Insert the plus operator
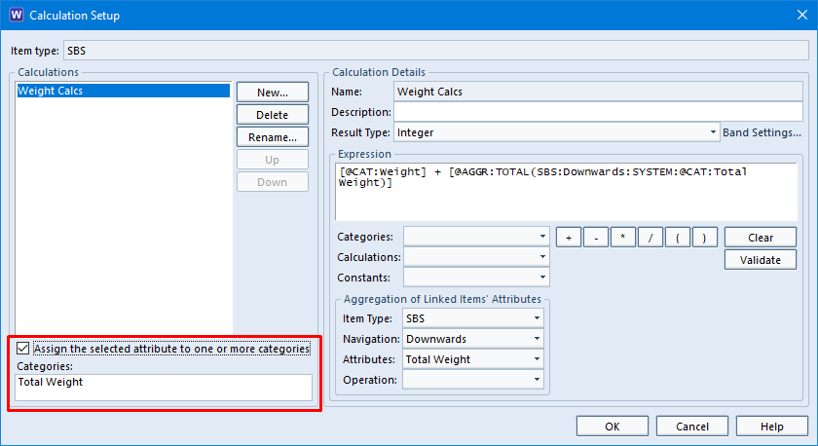This screenshot has width=818, height=446. pos(569,238)
